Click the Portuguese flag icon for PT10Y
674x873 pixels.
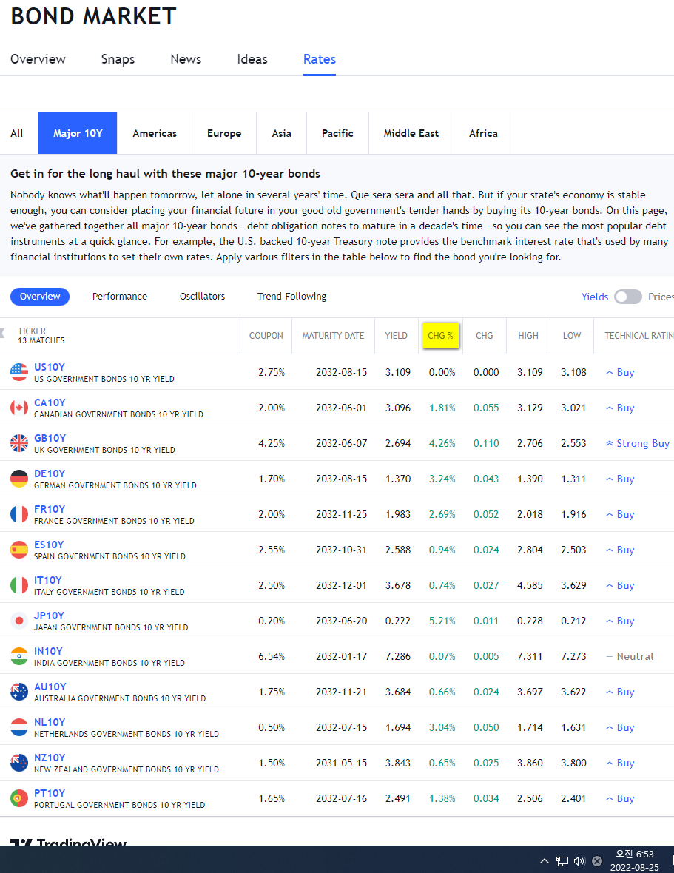click(x=19, y=798)
